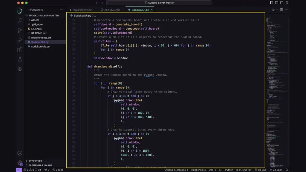Open the run button dropdown arrow
The image size is (306, 172).
pyautogui.click(x=277, y=10)
